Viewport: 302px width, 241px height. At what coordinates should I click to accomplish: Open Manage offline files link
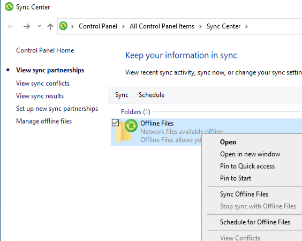coord(44,121)
